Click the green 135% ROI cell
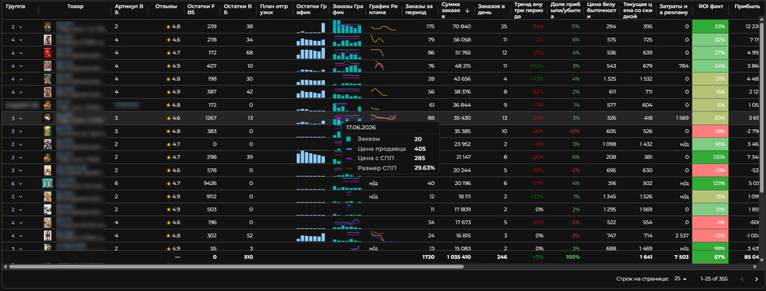 coord(710,157)
